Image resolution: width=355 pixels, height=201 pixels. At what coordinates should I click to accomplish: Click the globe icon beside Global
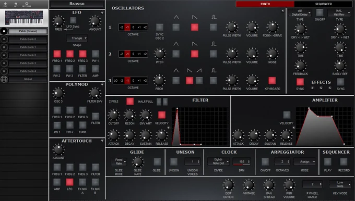pyautogui.click(x=4, y=79)
